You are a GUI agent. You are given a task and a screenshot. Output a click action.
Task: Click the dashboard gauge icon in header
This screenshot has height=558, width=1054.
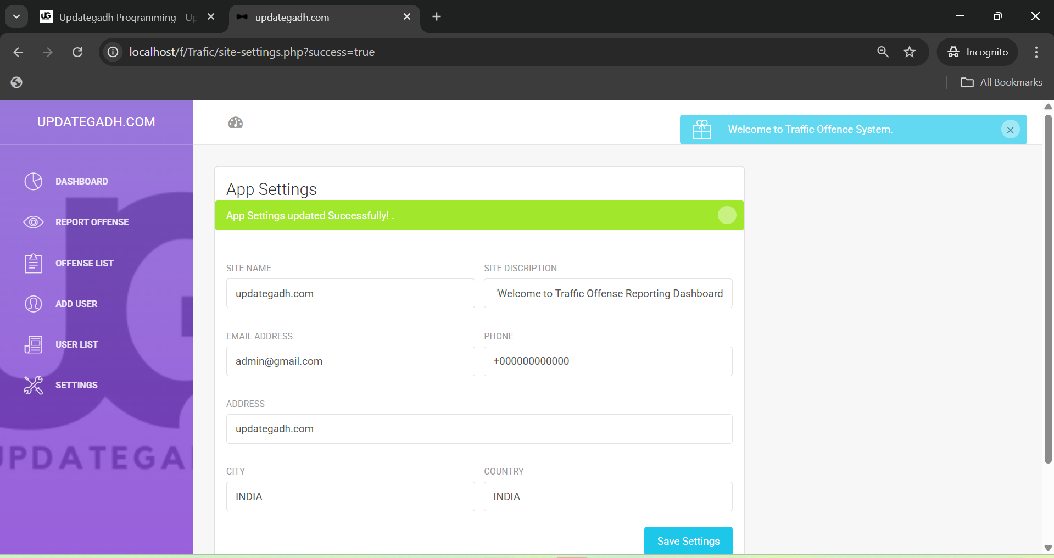[x=236, y=122]
